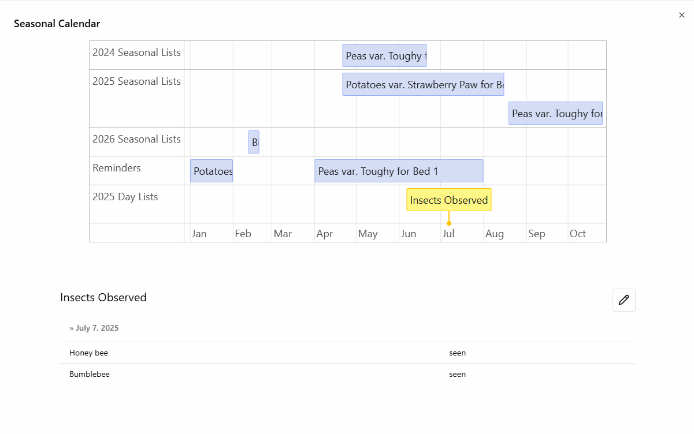Click the Jul month on the time axis
Viewport: 694px width, 434px height.
coord(448,234)
